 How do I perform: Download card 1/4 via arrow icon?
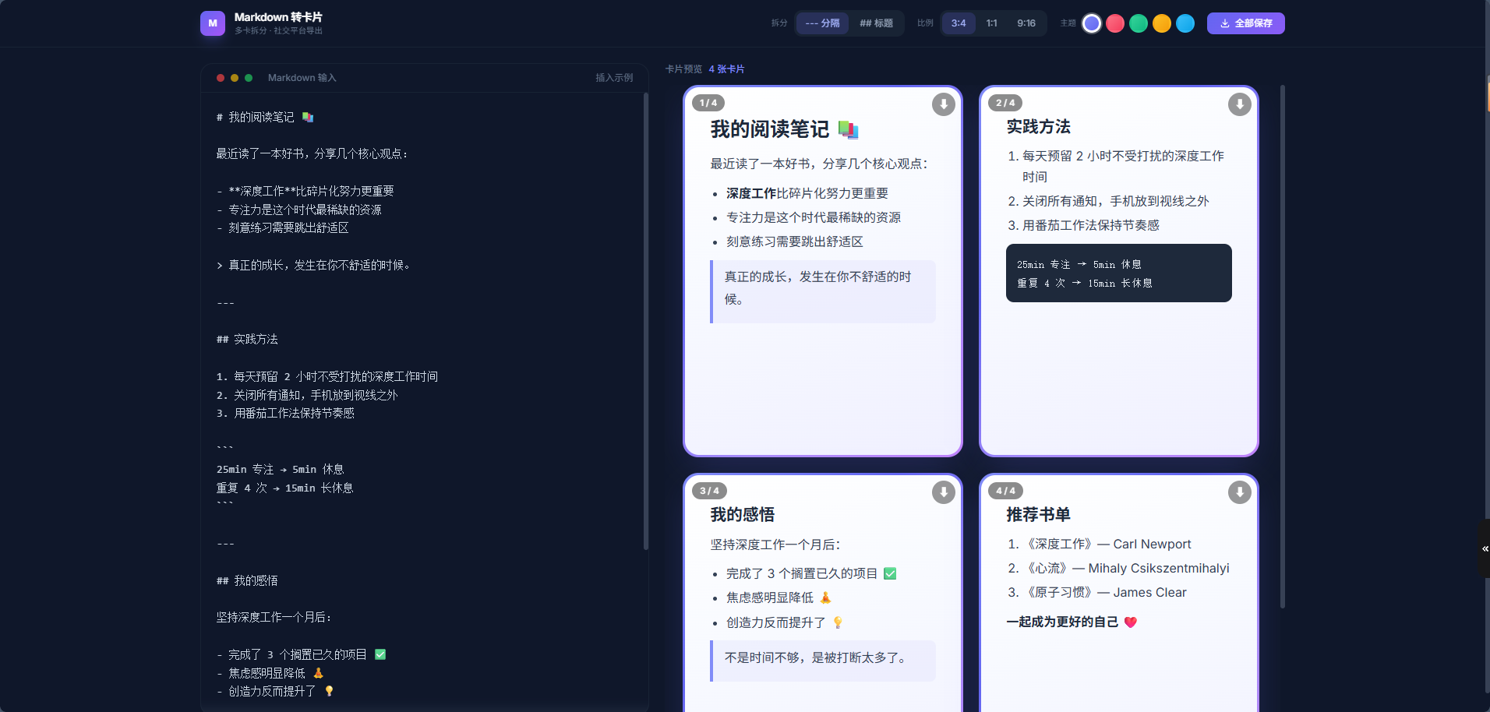943,104
